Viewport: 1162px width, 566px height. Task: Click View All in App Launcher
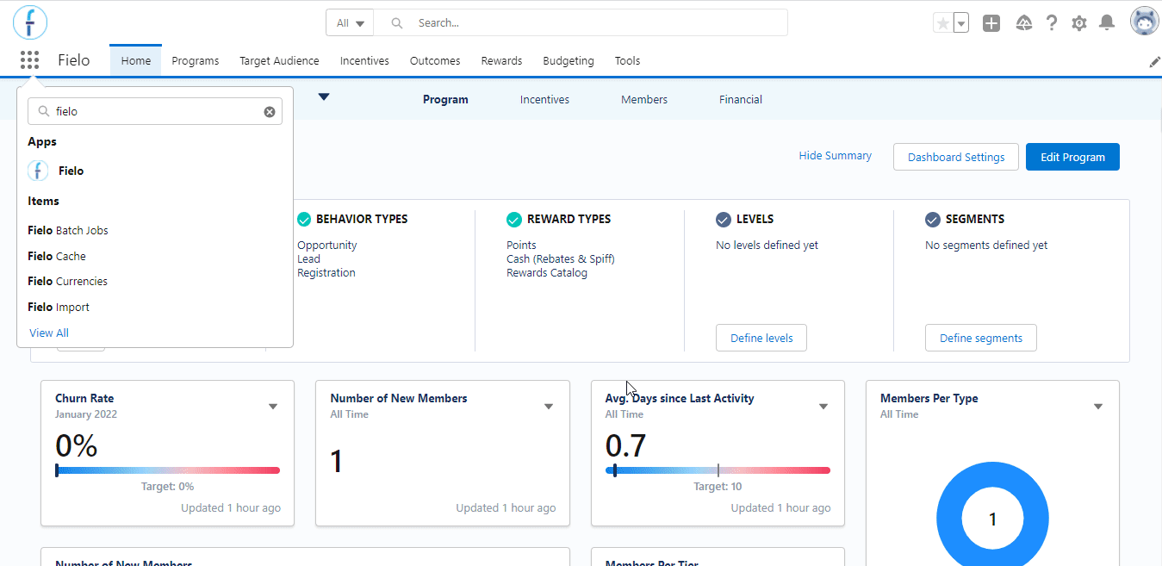(x=49, y=333)
